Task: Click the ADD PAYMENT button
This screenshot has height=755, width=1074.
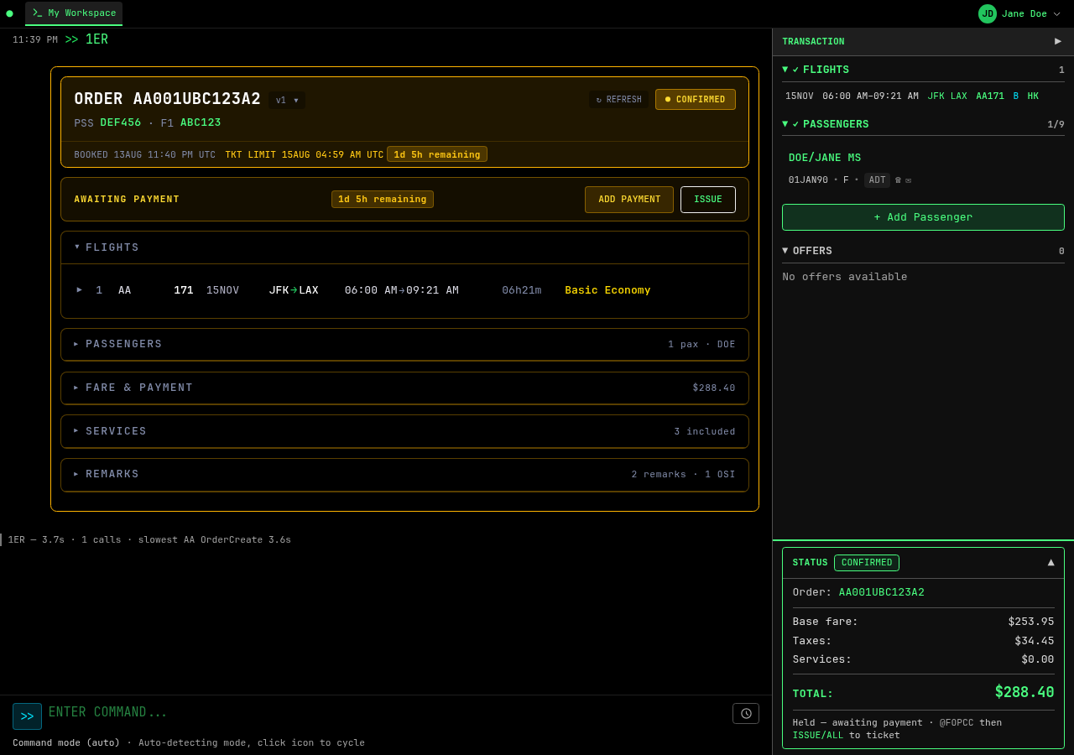Action: pyautogui.click(x=628, y=200)
